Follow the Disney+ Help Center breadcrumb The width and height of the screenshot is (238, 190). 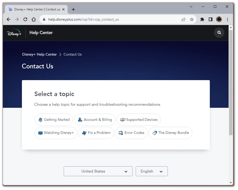click(39, 54)
